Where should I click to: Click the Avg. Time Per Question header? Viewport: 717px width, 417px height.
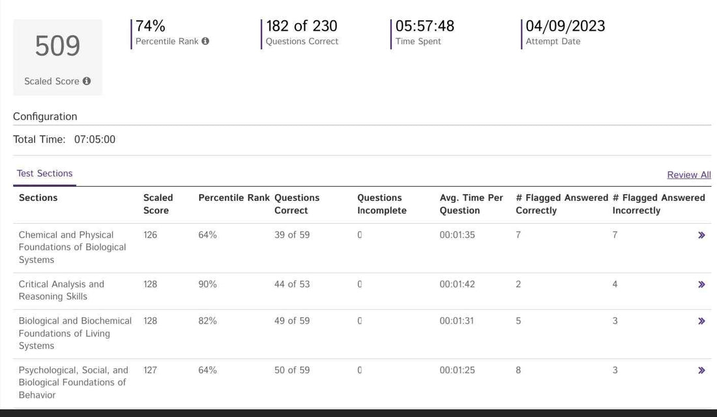(471, 204)
